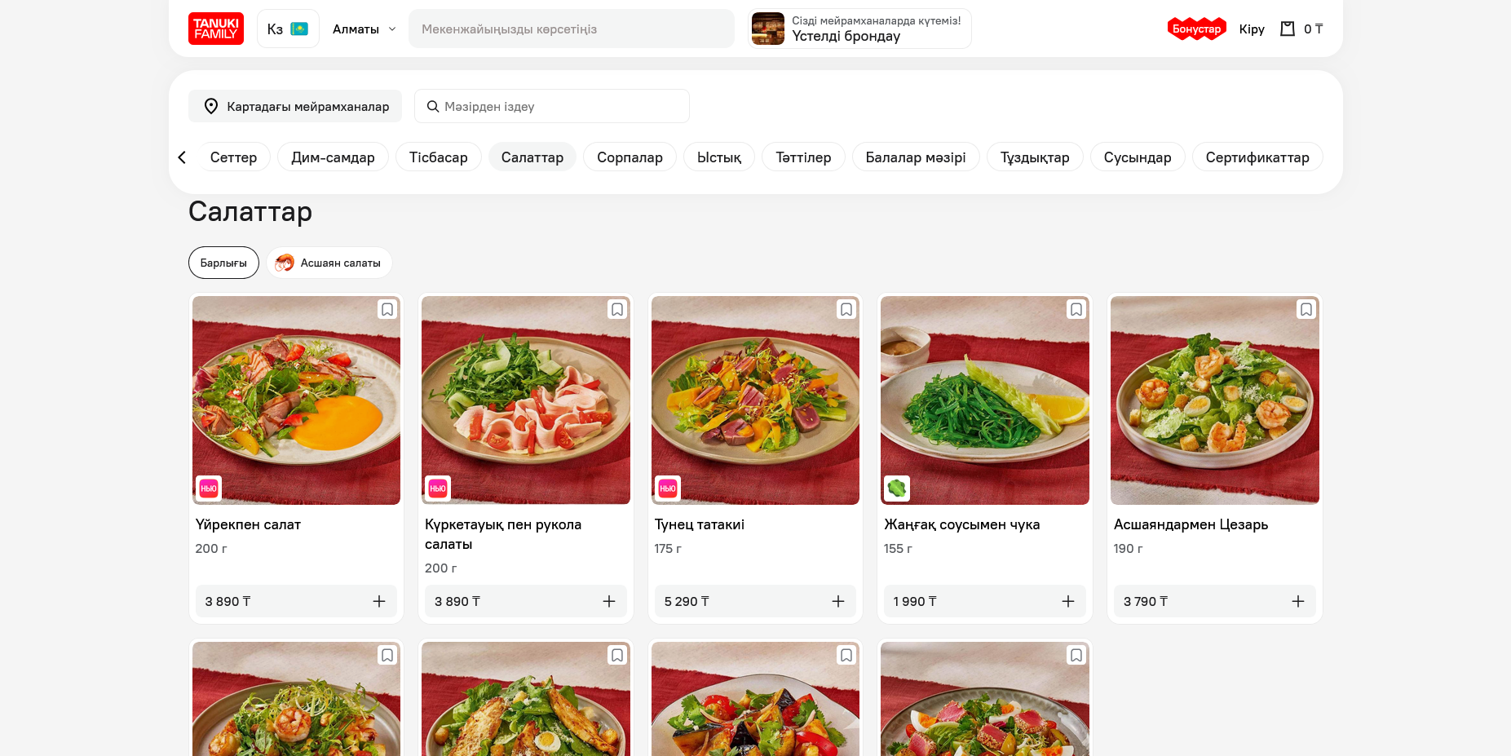Bookmark the Тунец татаки dish
This screenshot has width=1511, height=756.
(846, 310)
